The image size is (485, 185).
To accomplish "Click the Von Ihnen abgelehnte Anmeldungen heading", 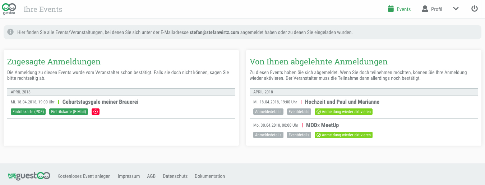I will [x=319, y=62].
